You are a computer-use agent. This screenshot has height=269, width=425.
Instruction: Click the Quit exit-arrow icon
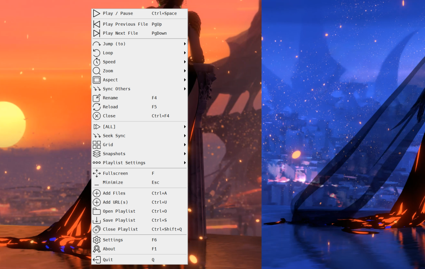pyautogui.click(x=96, y=260)
